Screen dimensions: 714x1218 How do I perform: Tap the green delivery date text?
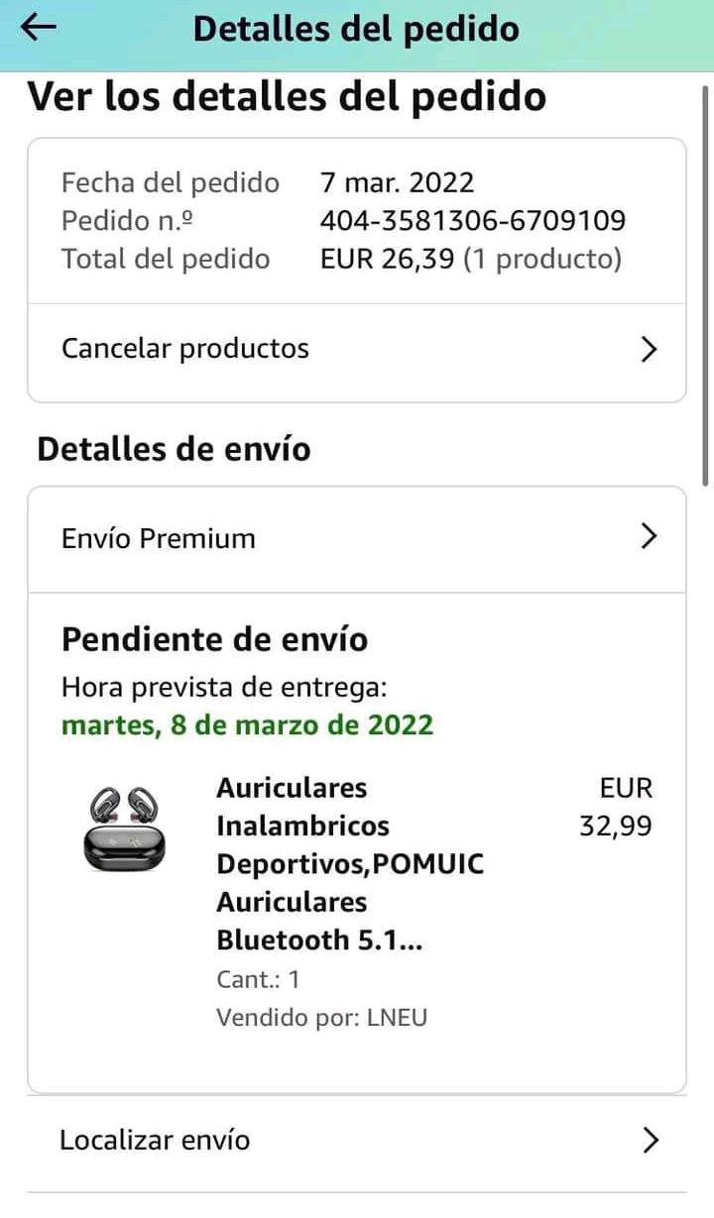(248, 724)
